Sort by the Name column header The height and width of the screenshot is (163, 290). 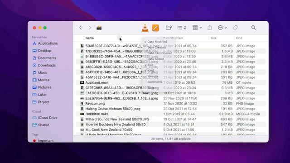coord(90,38)
